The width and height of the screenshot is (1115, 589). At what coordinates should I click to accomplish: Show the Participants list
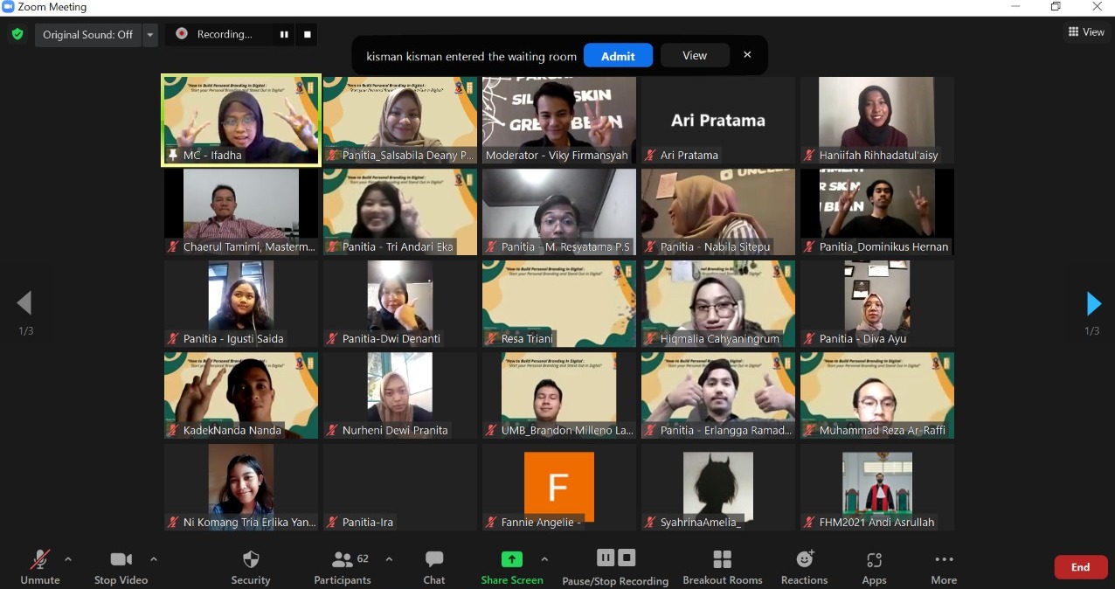click(x=343, y=566)
